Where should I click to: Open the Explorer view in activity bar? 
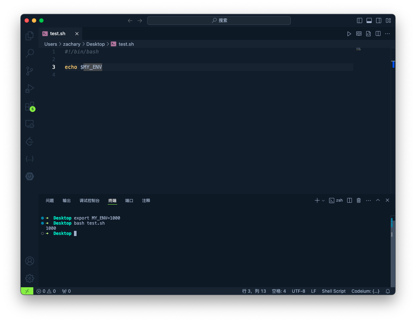[29, 36]
